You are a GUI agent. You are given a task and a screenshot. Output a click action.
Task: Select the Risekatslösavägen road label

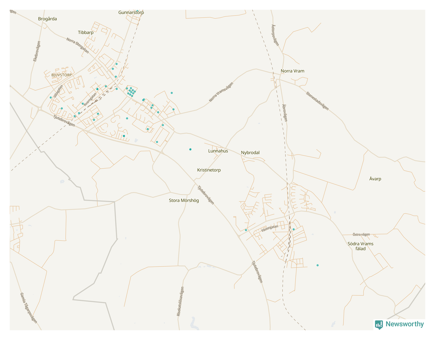(180, 301)
